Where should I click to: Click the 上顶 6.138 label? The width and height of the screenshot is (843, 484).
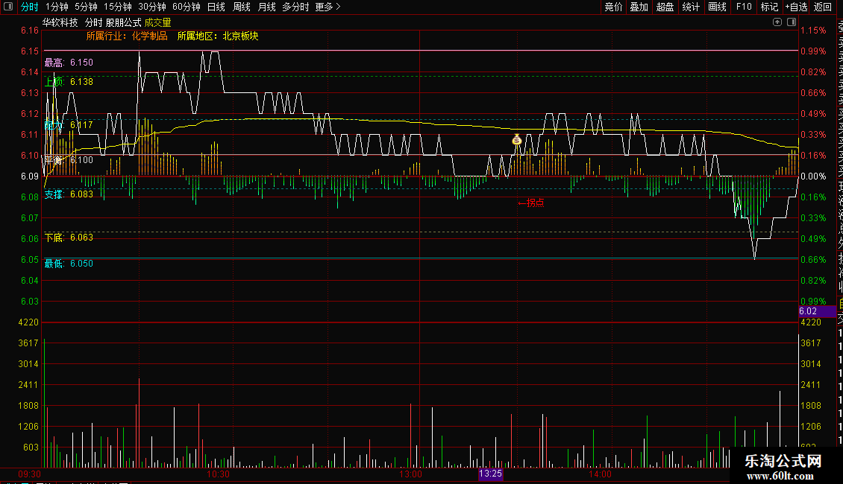pyautogui.click(x=69, y=82)
